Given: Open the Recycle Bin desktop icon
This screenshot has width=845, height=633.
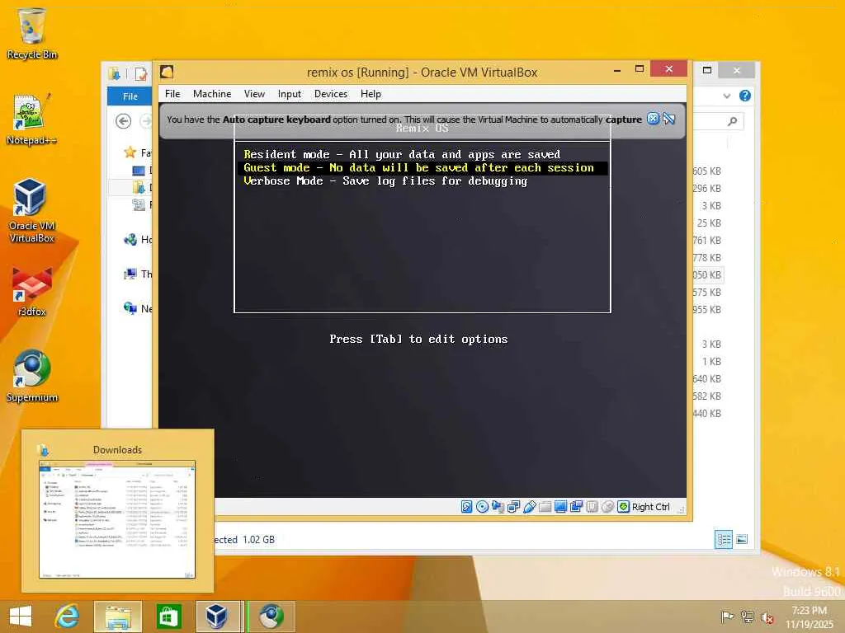Looking at the screenshot, I should [32, 33].
